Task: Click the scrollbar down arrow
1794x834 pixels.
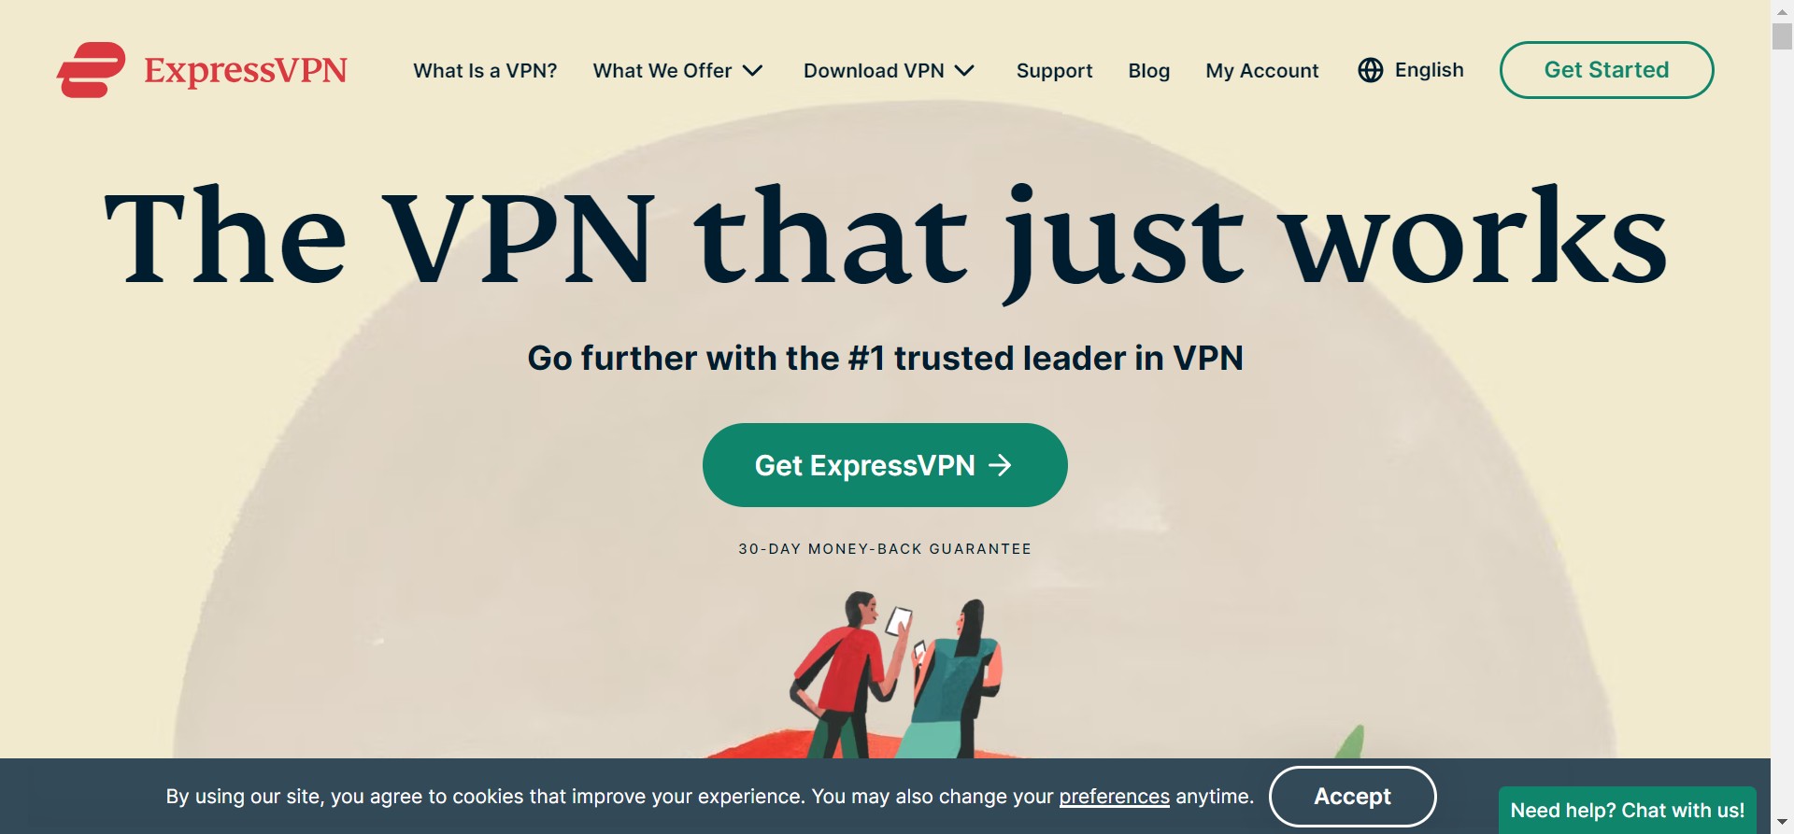Action: (x=1782, y=823)
